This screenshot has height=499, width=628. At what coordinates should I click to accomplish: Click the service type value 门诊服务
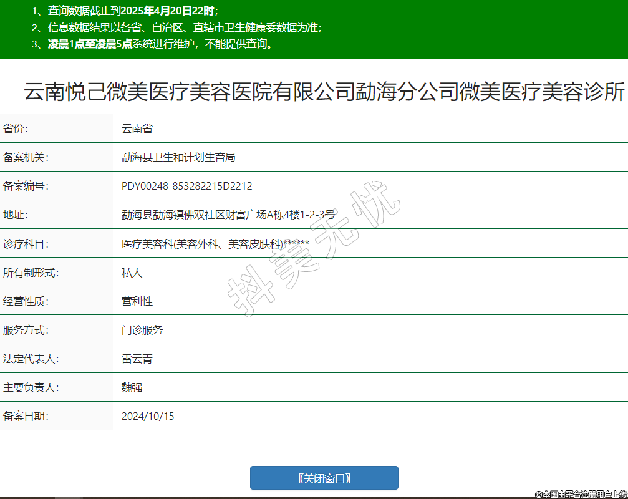coord(142,330)
